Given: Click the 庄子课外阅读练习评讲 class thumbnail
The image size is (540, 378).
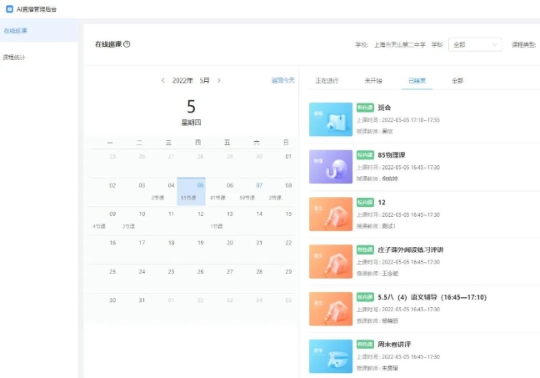Looking at the screenshot, I should 330,261.
